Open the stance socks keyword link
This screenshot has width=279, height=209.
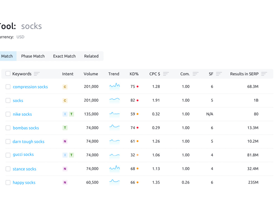coord(24,169)
